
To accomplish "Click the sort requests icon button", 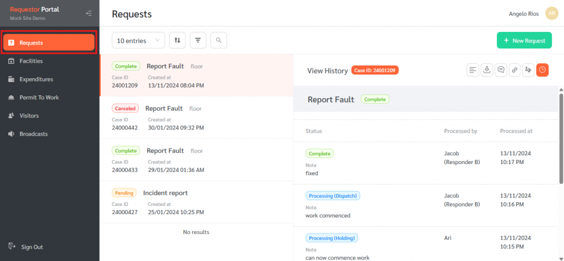I will (x=177, y=40).
